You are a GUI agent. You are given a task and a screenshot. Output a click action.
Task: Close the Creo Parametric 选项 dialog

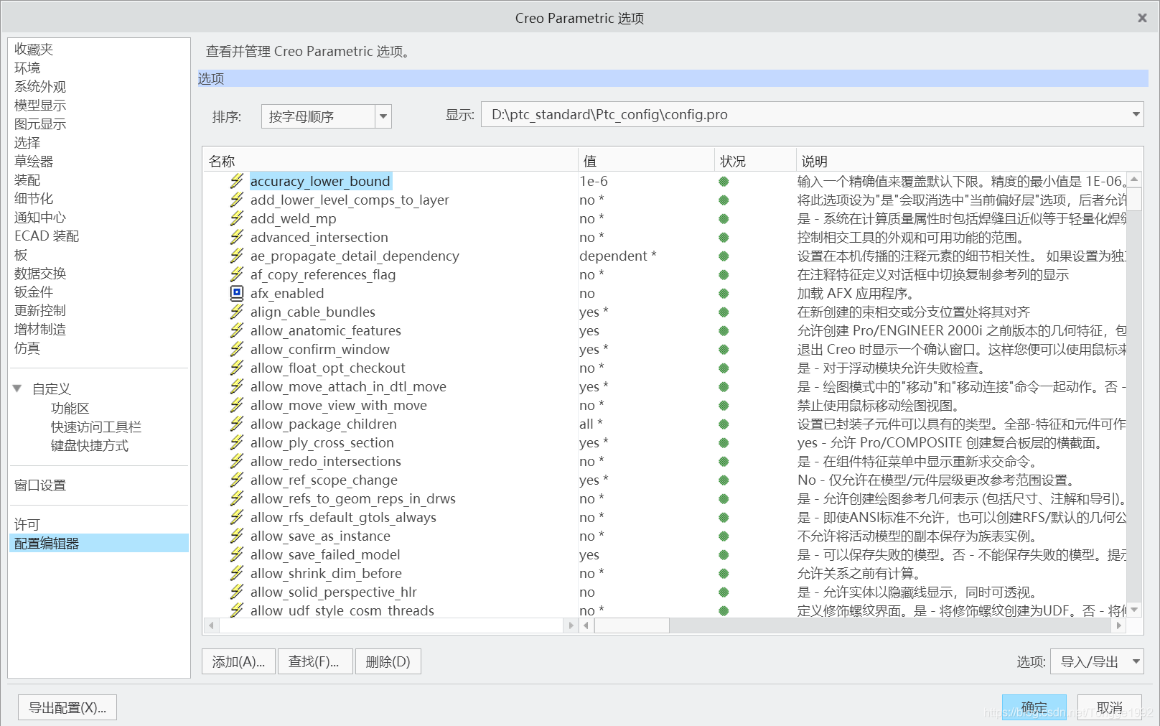coord(1142,18)
